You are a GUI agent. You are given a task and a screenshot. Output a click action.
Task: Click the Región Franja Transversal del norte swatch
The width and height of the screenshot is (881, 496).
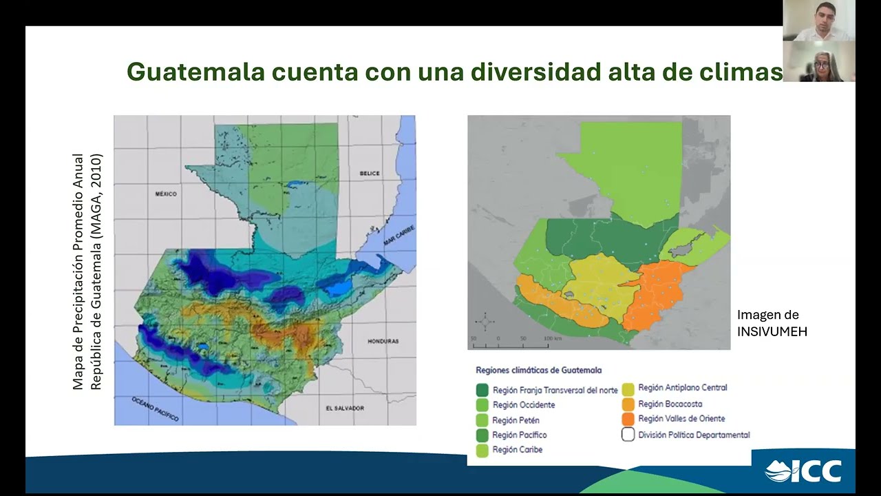click(x=482, y=390)
